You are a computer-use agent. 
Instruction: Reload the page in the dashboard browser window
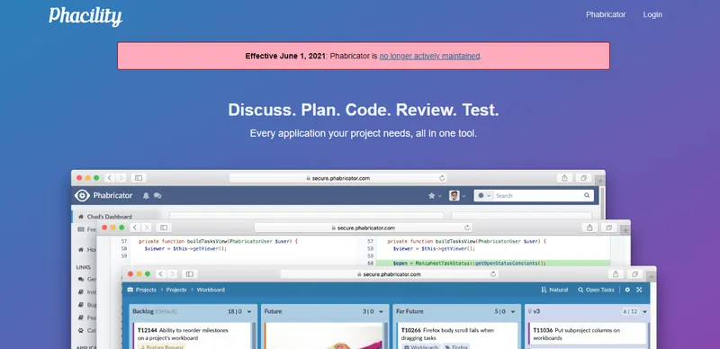tap(442, 178)
